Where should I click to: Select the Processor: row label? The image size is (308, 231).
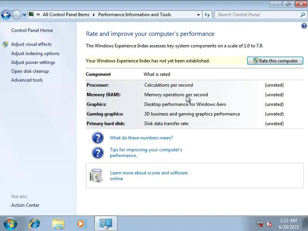pyautogui.click(x=98, y=85)
